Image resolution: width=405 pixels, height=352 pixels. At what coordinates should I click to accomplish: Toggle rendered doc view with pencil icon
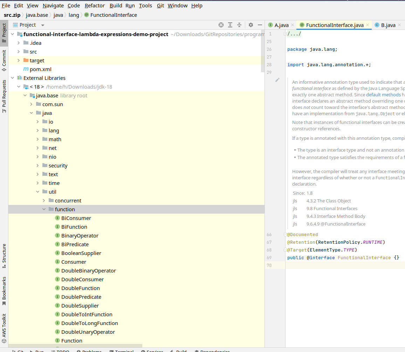tap(277, 80)
